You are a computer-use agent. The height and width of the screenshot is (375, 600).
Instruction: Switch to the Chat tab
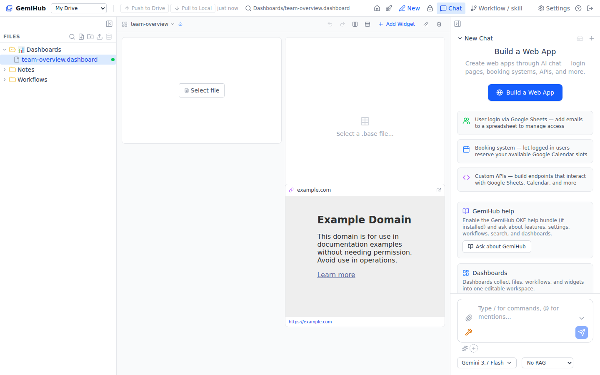[x=451, y=8]
